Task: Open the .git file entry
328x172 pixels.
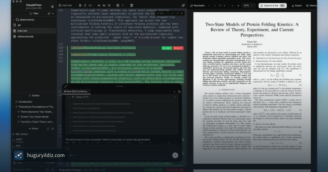Action: click(34, 25)
